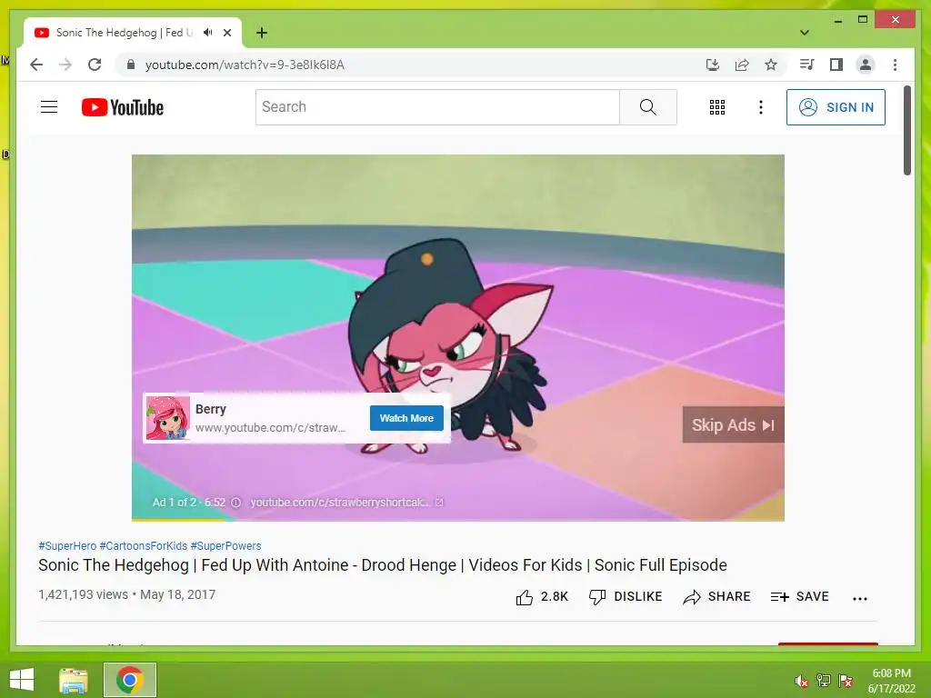Select the Sonic The Hedgehog tab
Screen dimensions: 931x698
133,33
